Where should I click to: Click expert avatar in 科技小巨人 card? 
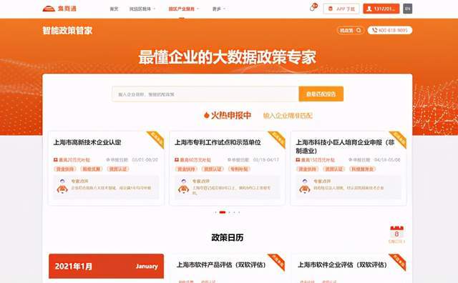click(305, 187)
